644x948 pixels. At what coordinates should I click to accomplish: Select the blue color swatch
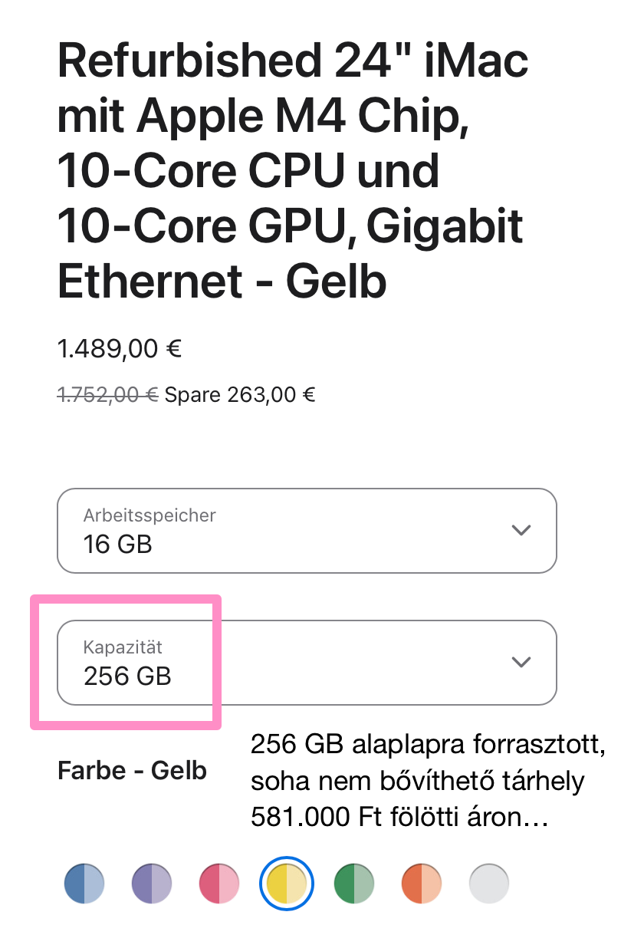point(84,884)
